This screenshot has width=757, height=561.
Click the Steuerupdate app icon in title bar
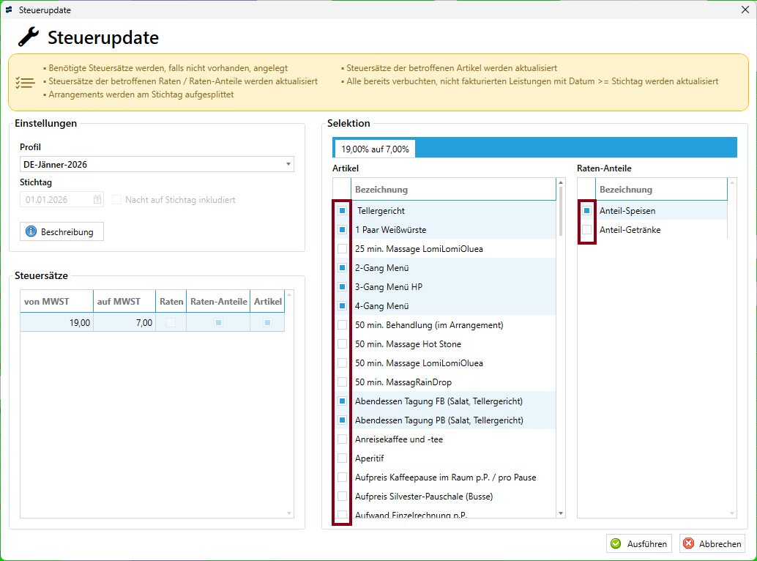(9, 10)
